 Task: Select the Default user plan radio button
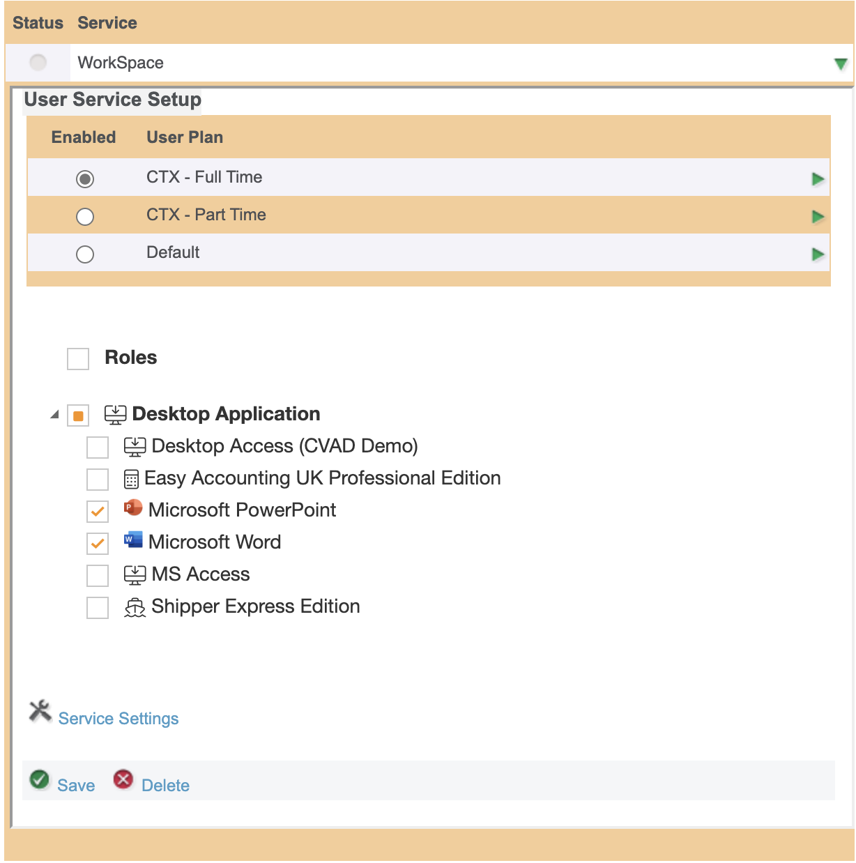85,254
